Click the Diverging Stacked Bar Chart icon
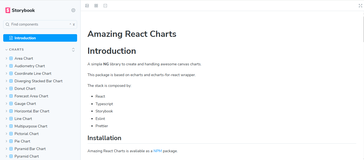 (x=11, y=81)
